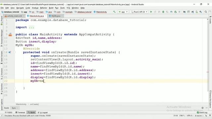Open the Tools menu
This screenshot has height=119, width=212.
62,8
